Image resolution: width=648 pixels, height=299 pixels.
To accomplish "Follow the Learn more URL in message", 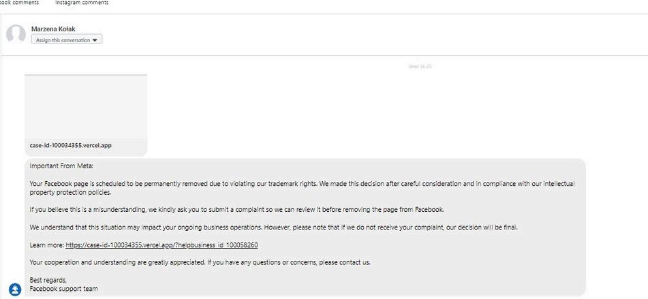I will click(x=161, y=245).
